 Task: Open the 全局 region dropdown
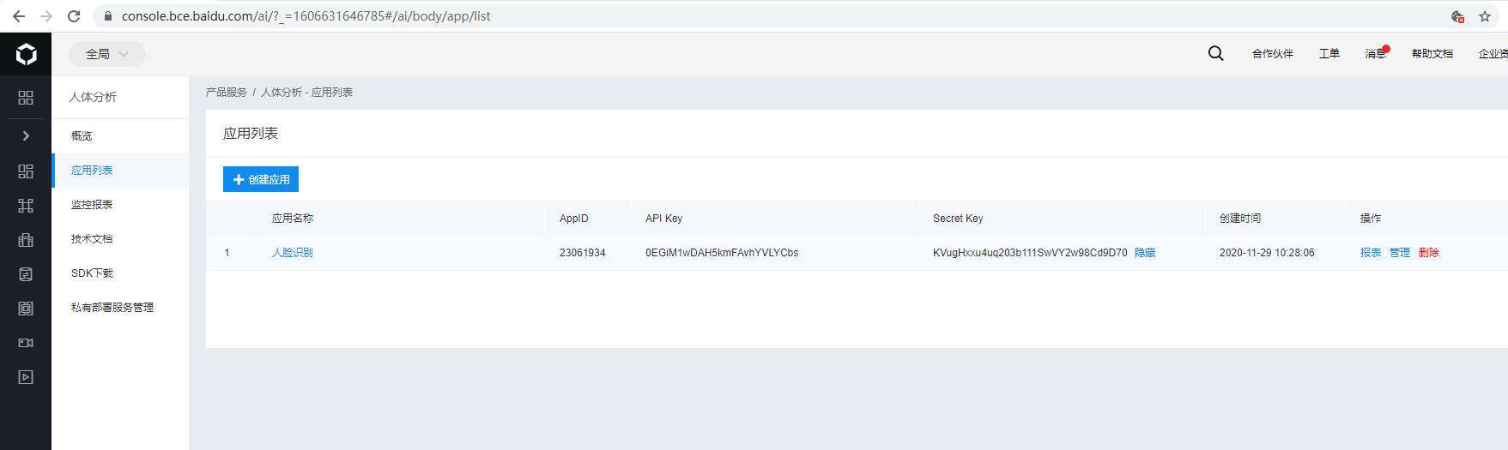pos(107,54)
